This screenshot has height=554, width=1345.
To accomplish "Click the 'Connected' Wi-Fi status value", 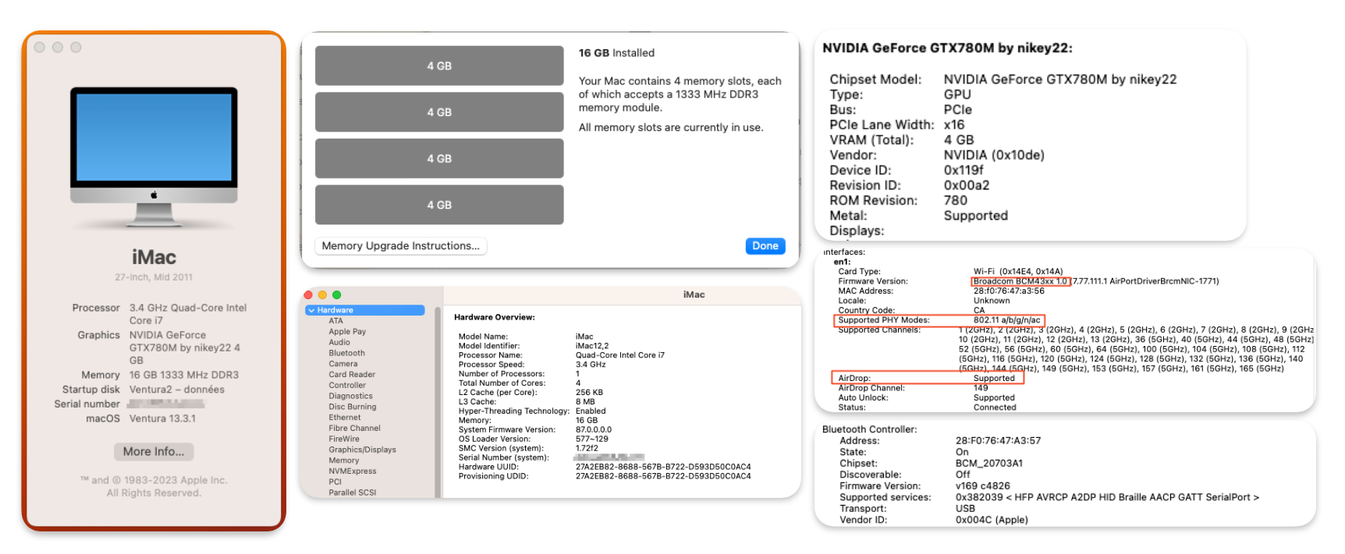I will point(995,408).
